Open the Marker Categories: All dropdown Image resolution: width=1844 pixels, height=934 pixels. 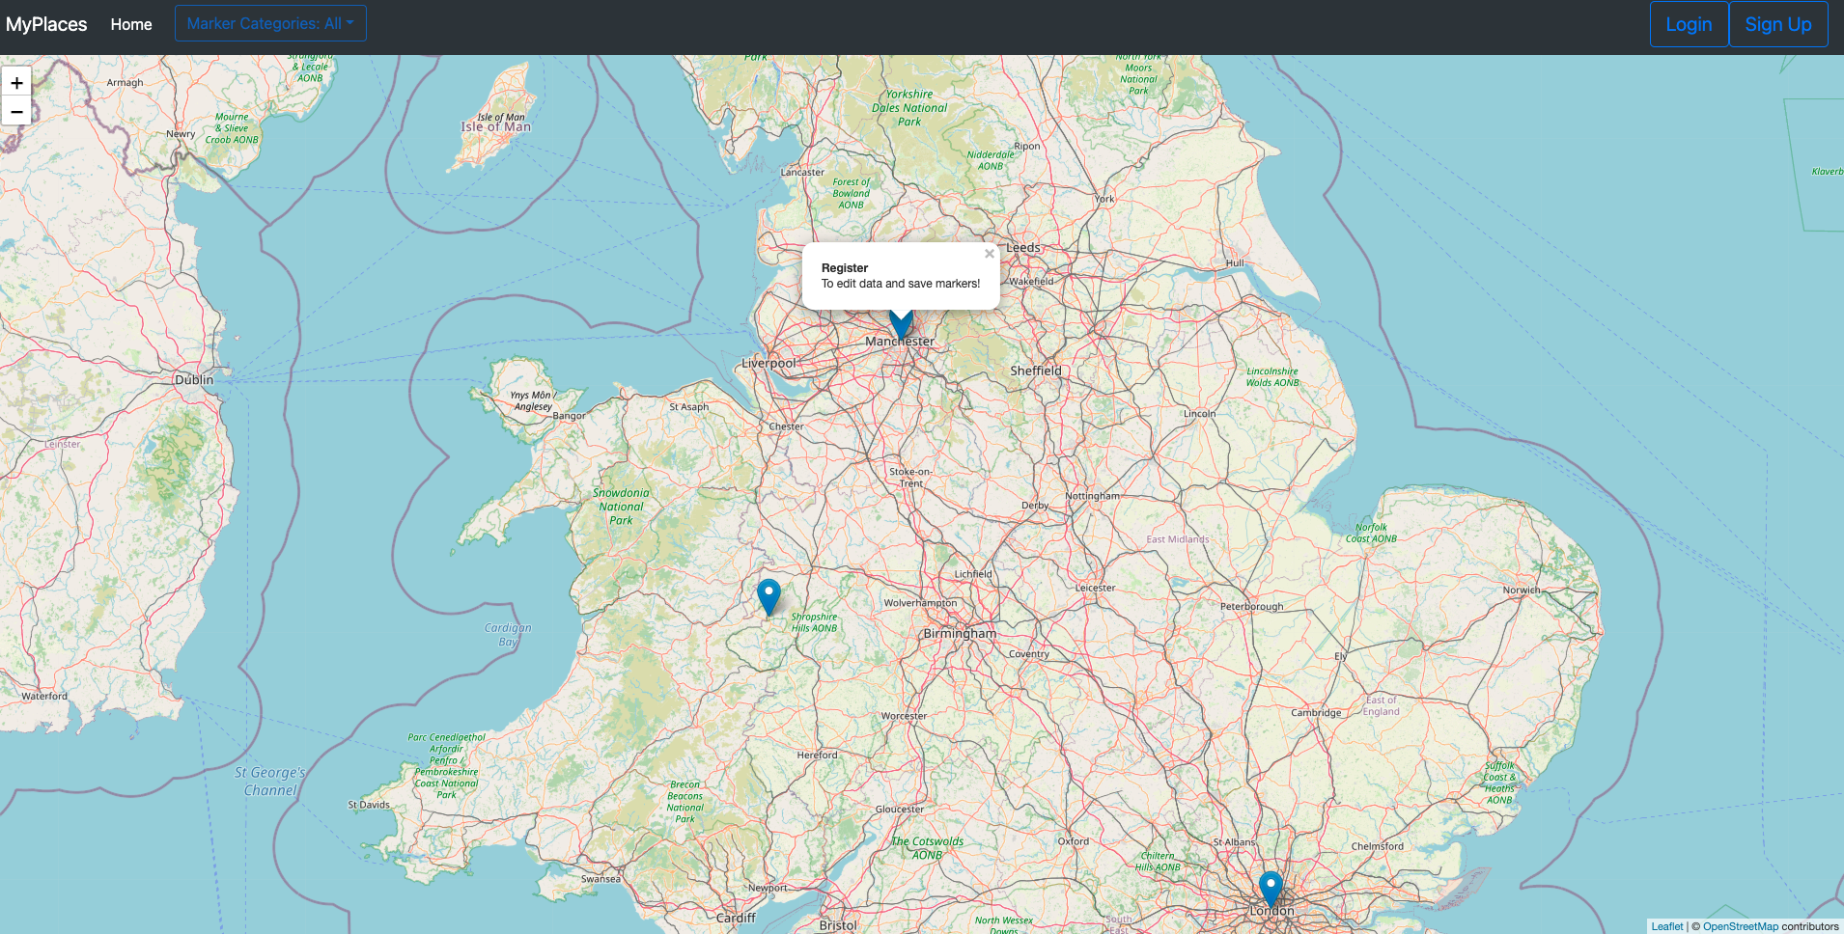click(x=270, y=23)
